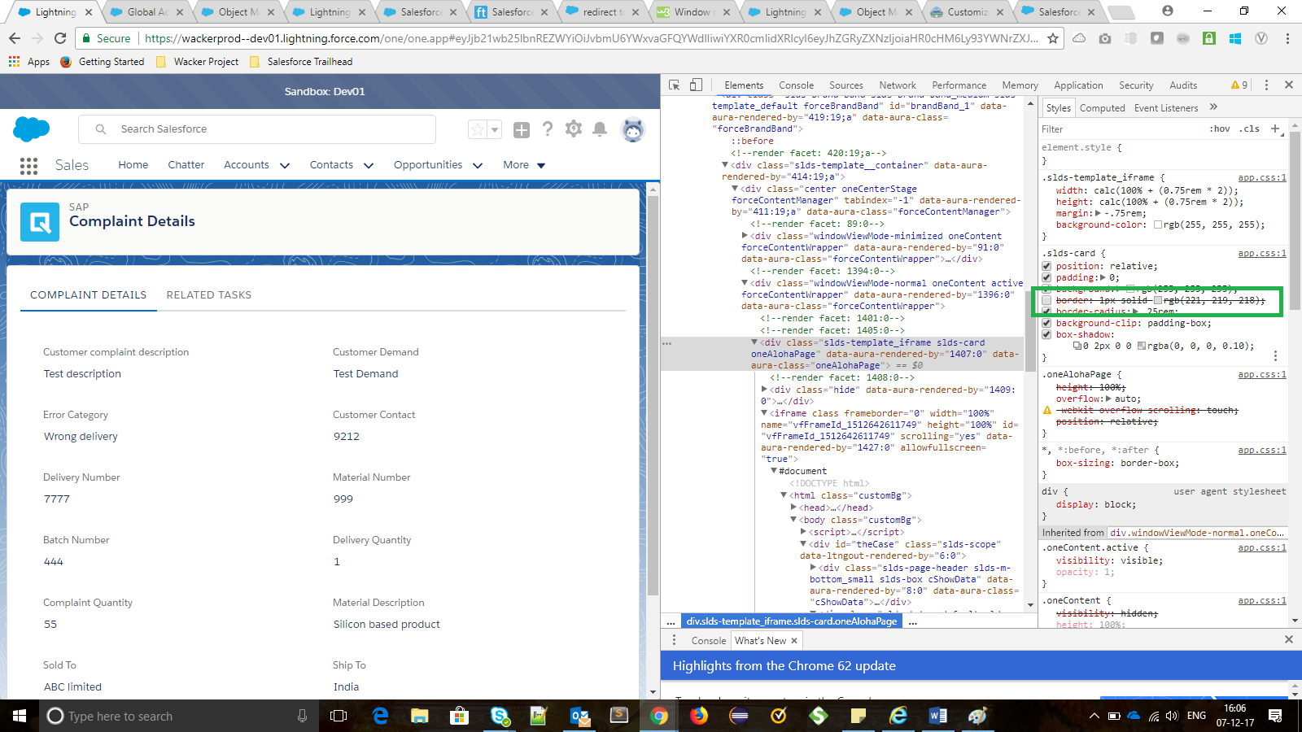Viewport: 1302px width, 732px height.
Task: Disable the background-clip property checkbox
Action: tap(1046, 324)
